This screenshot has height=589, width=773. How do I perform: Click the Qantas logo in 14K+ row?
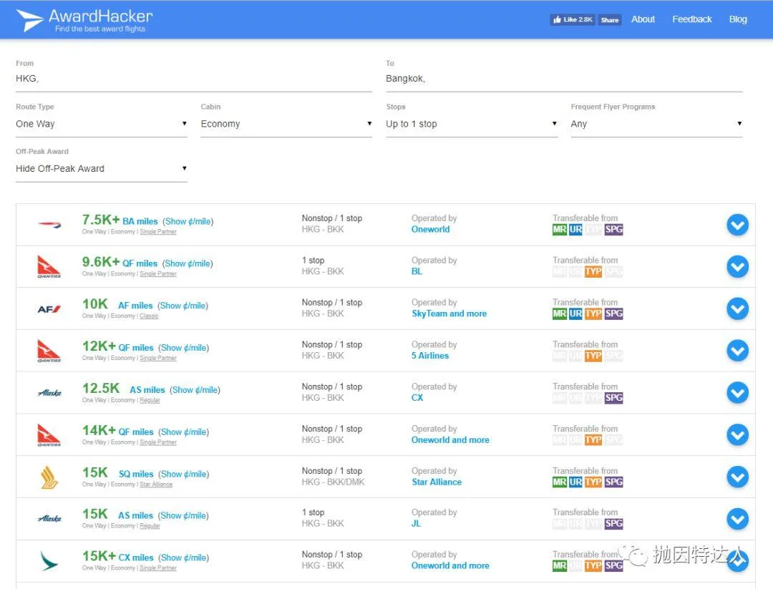(49, 435)
